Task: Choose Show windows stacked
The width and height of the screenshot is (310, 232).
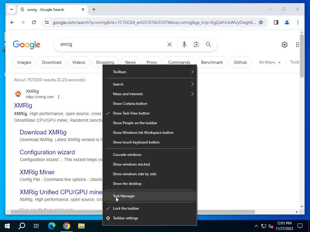Action: click(150, 164)
